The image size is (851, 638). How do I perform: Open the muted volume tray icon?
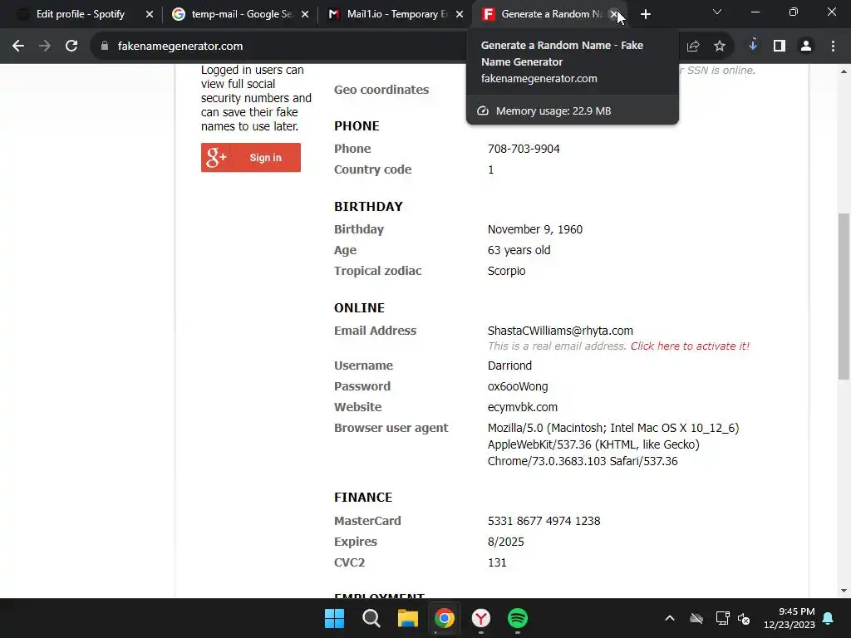744,618
